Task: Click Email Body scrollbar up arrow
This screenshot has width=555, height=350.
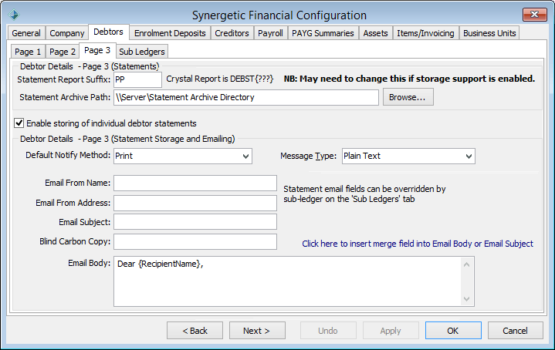Action: [466, 264]
